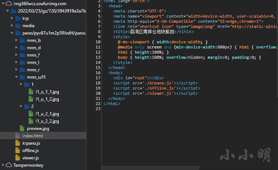Viewport: 278px width, 170px height.
Task: Expand the mres_d folder arrow
Action: coord(16,47)
